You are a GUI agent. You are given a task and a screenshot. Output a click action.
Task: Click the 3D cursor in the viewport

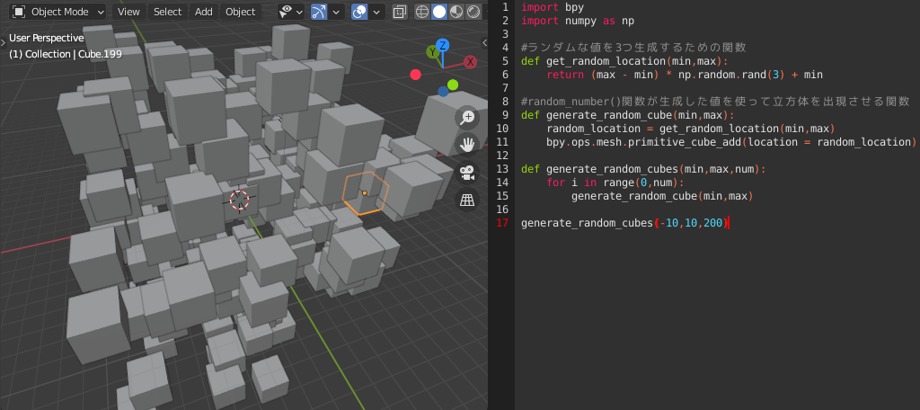(x=239, y=201)
